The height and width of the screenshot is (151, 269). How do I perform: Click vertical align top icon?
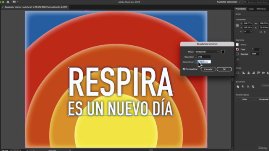point(258,73)
